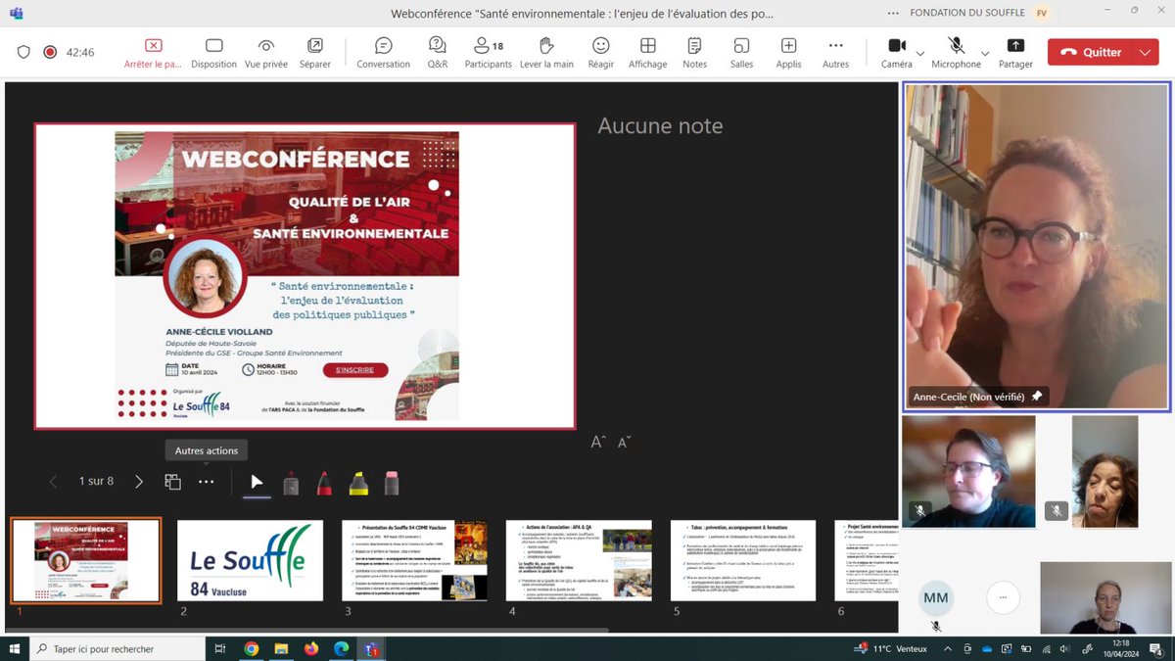The width and height of the screenshot is (1175, 661).
Task: Open the Conversation chat panel
Action: click(x=383, y=52)
